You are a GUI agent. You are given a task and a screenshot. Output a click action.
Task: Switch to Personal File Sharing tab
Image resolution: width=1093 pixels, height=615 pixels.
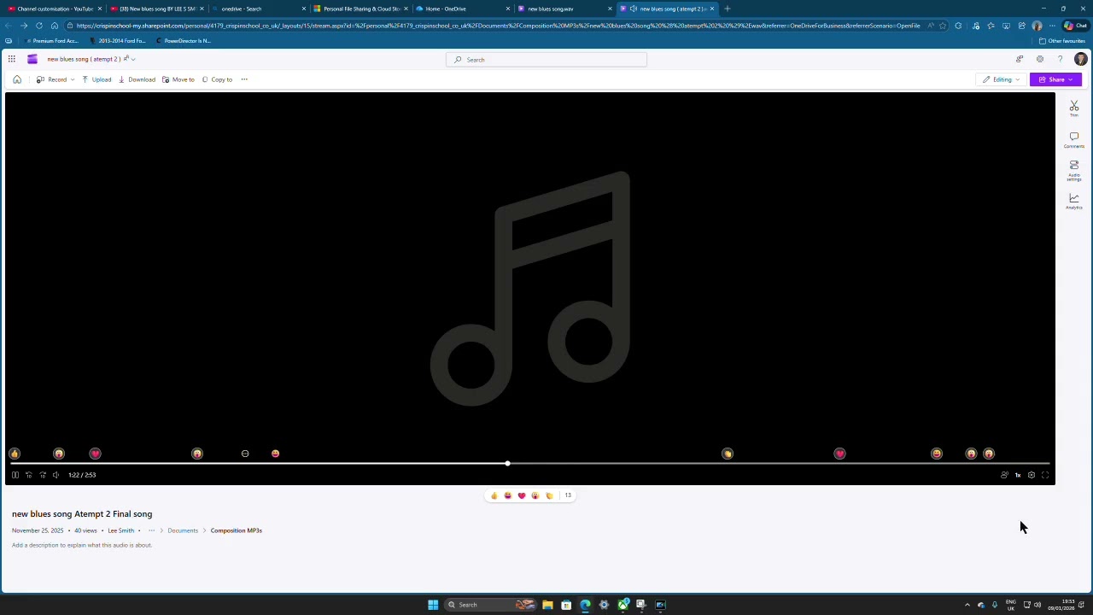(x=360, y=9)
